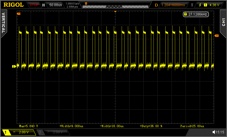Click the orange trigger level marker on right edge
This screenshot has width=227, height=137.
tap(217, 36)
